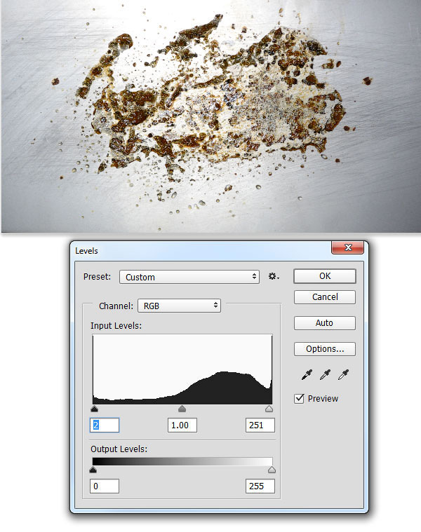Close the Levels dialog
The width and height of the screenshot is (421, 532).
[347, 247]
